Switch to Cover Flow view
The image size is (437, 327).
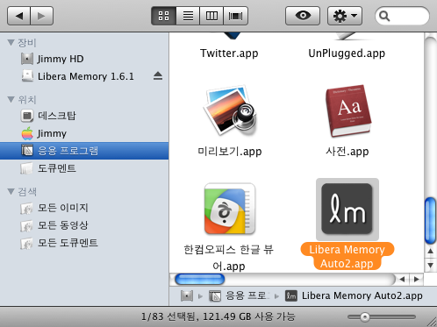click(x=236, y=16)
